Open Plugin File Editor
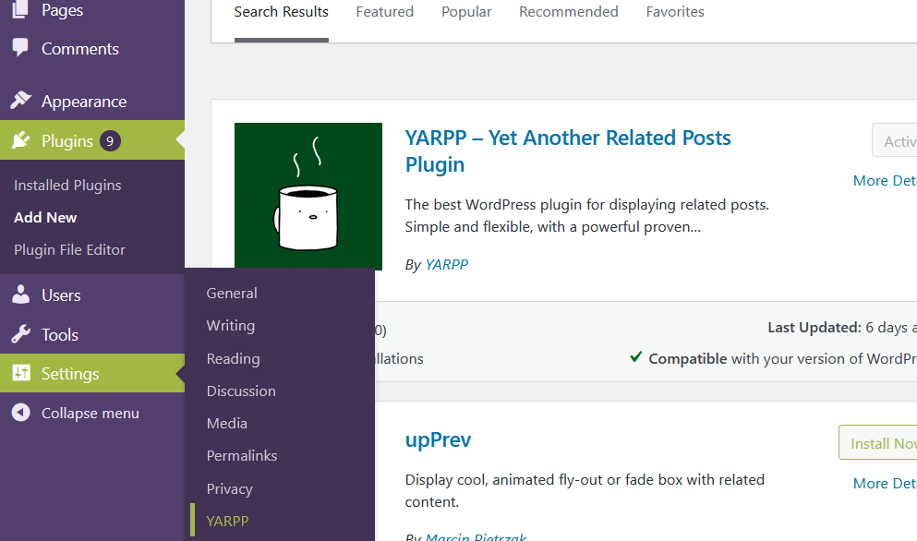Viewport: 917px width, 541px height. [x=69, y=249]
